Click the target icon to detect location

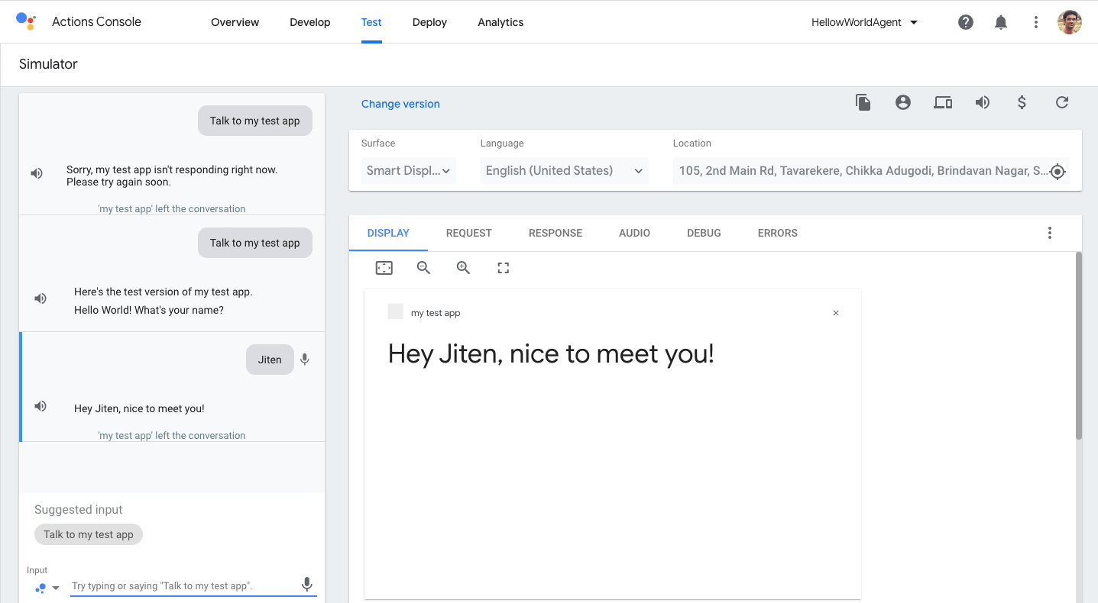tap(1058, 172)
